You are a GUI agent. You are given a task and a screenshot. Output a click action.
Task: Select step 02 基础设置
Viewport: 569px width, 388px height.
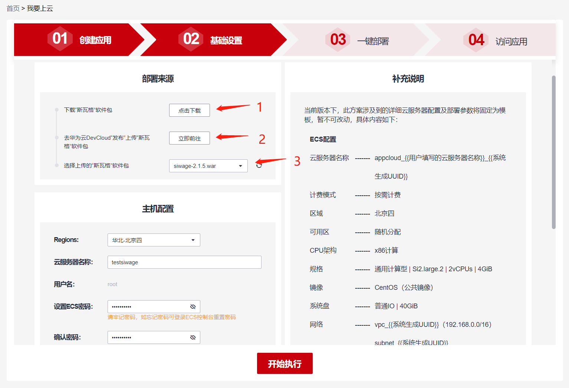pos(213,40)
